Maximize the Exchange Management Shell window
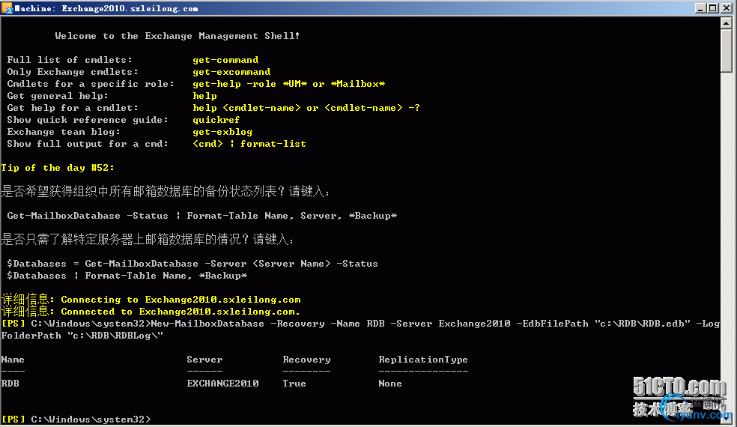This screenshot has width=737, height=427. (x=713, y=8)
